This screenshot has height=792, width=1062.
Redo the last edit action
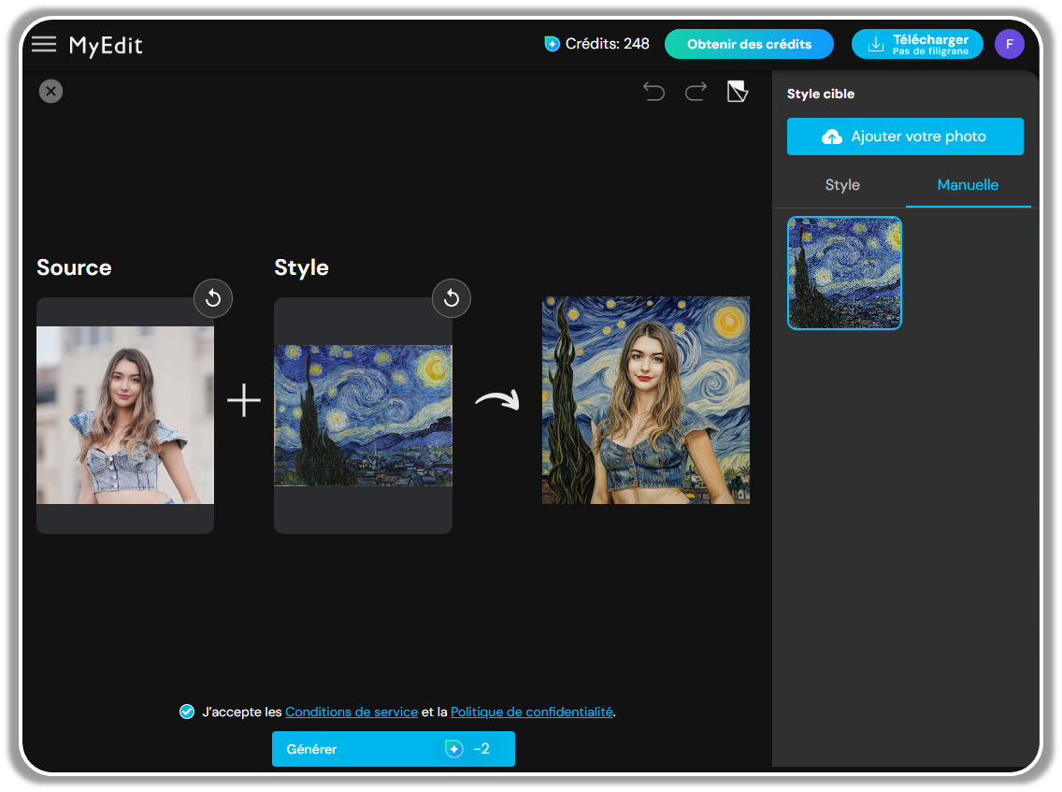point(695,92)
